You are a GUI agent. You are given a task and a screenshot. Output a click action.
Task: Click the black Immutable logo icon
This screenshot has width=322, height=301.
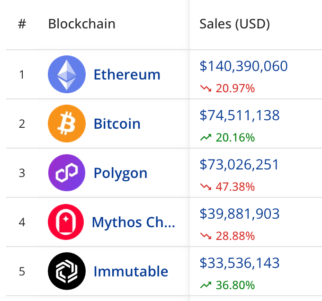point(67,271)
